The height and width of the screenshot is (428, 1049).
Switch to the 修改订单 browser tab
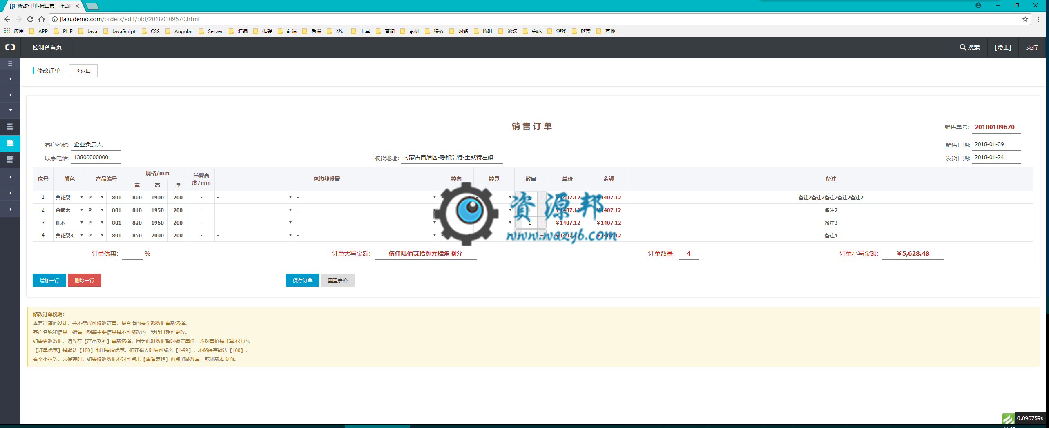(x=44, y=6)
